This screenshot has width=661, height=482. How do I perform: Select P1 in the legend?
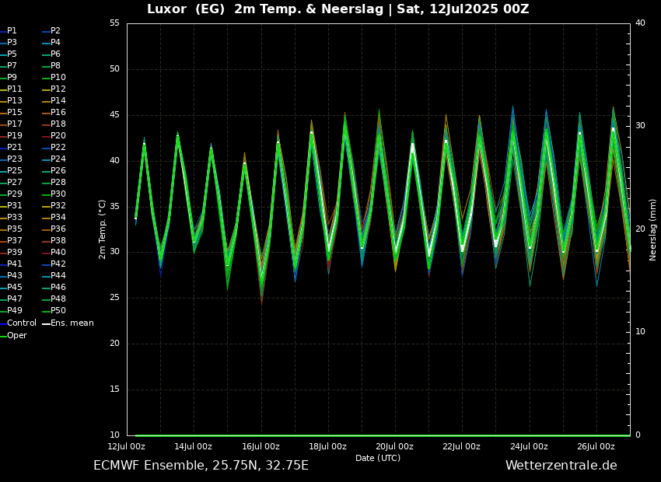pyautogui.click(x=12, y=31)
